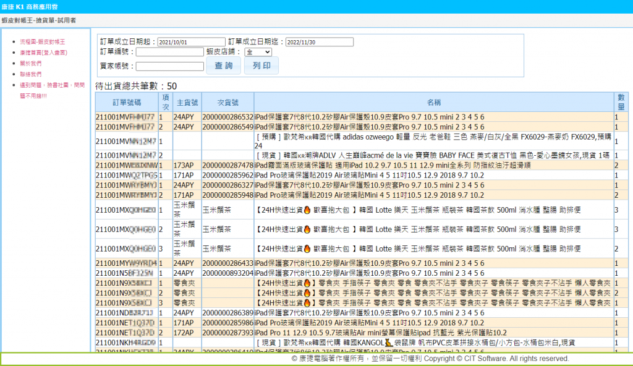Click the 名稱 column header
The height and width of the screenshot is (366, 633).
point(433,102)
